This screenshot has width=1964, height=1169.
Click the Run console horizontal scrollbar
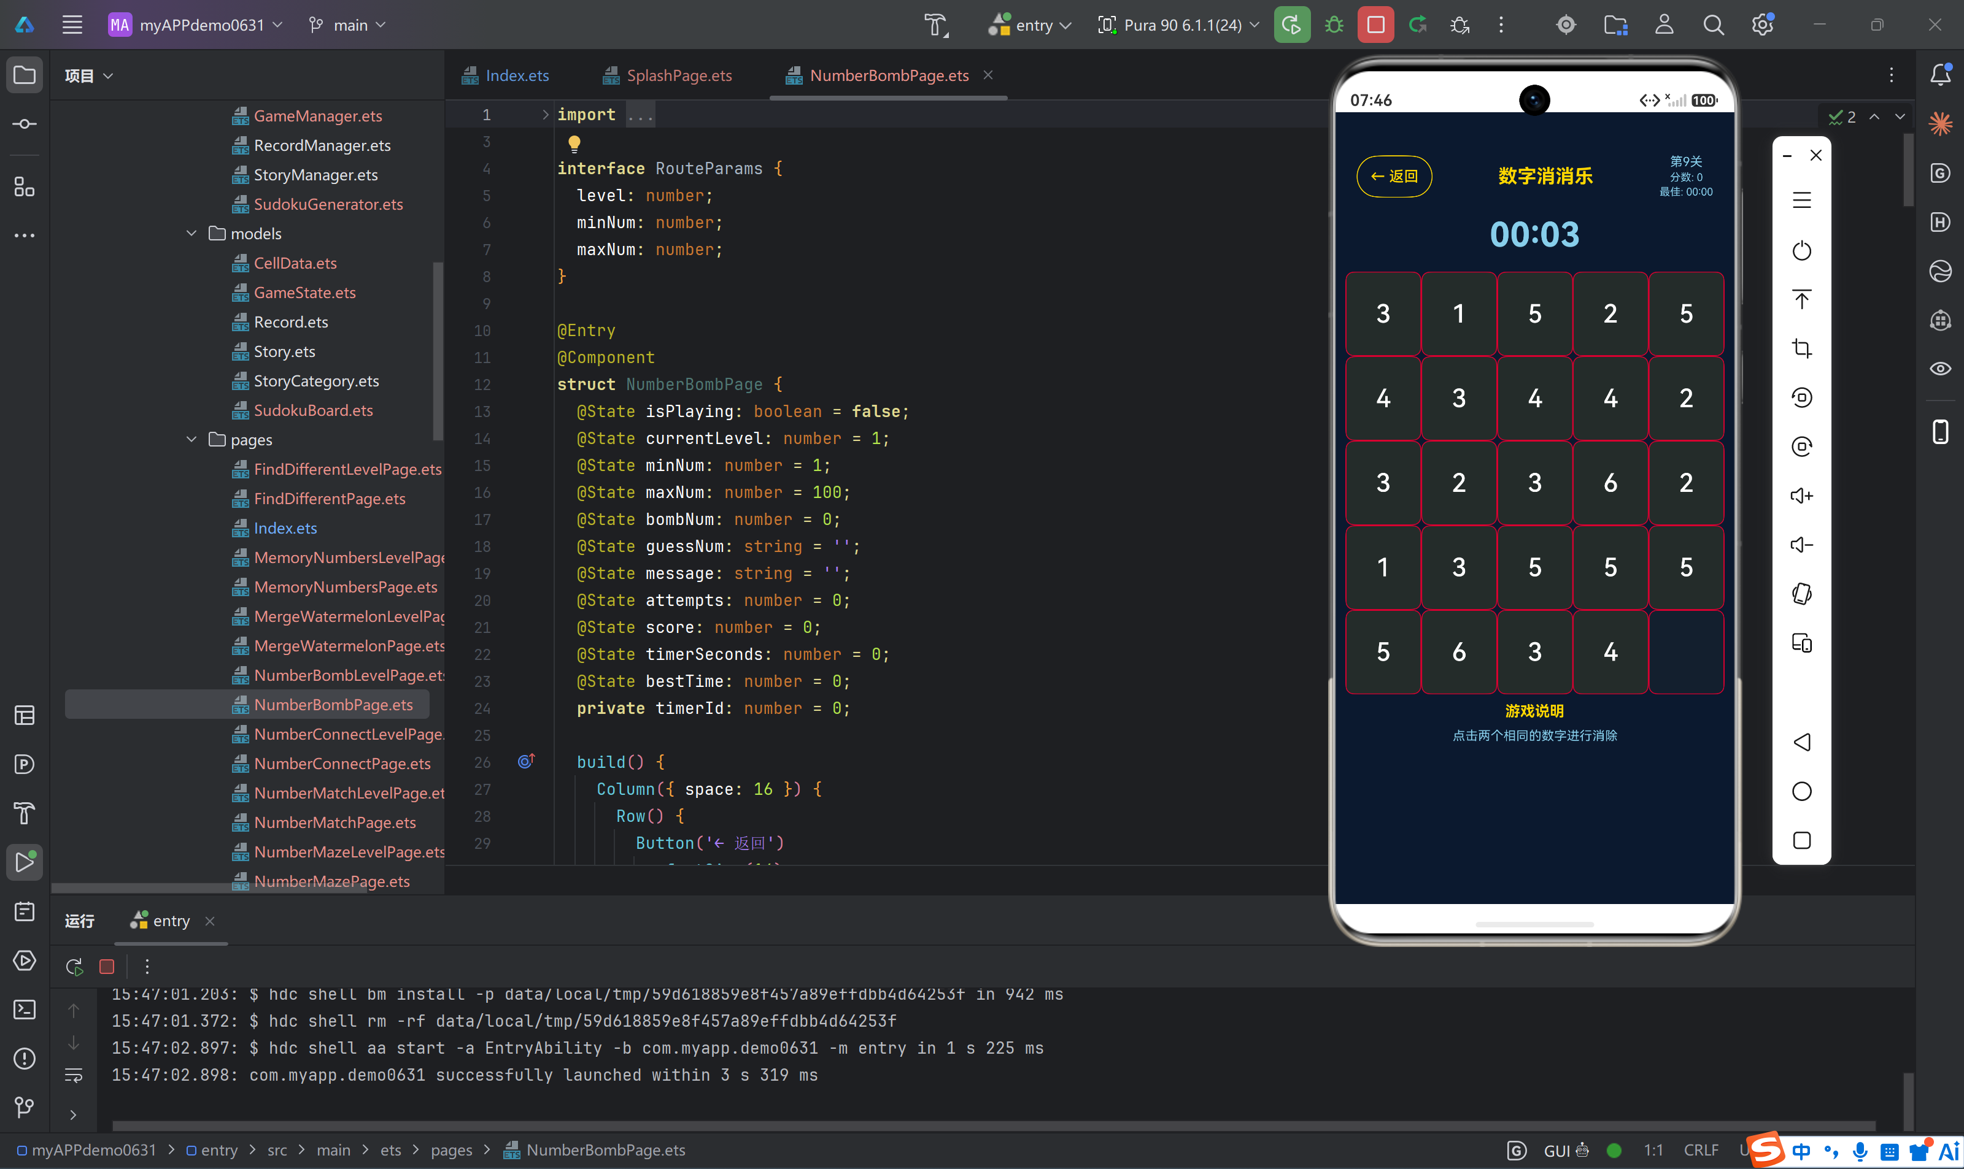click(x=993, y=1127)
